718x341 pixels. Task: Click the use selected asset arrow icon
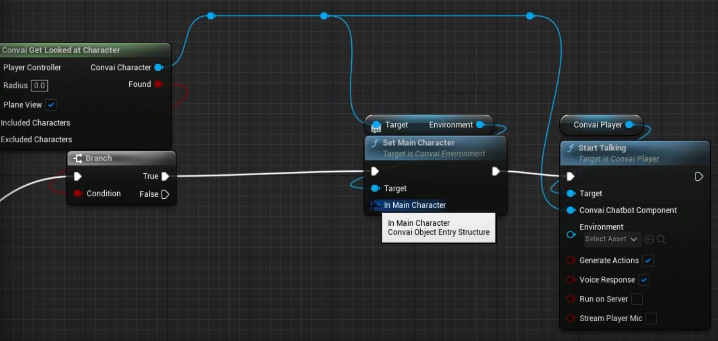click(x=649, y=239)
